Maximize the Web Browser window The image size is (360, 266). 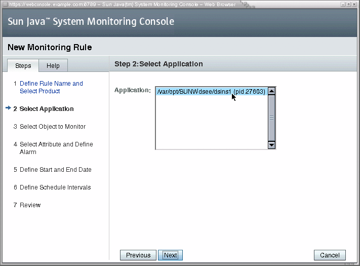348,5
